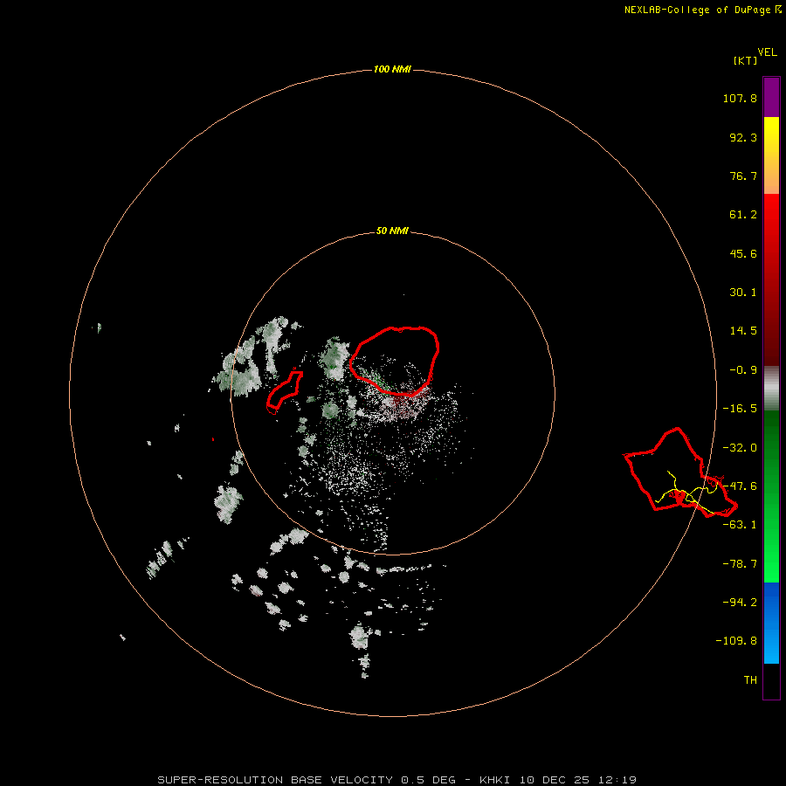This screenshot has width=786, height=786.
Task: Click the -78.7 velocity scale value
Action: coord(740,564)
